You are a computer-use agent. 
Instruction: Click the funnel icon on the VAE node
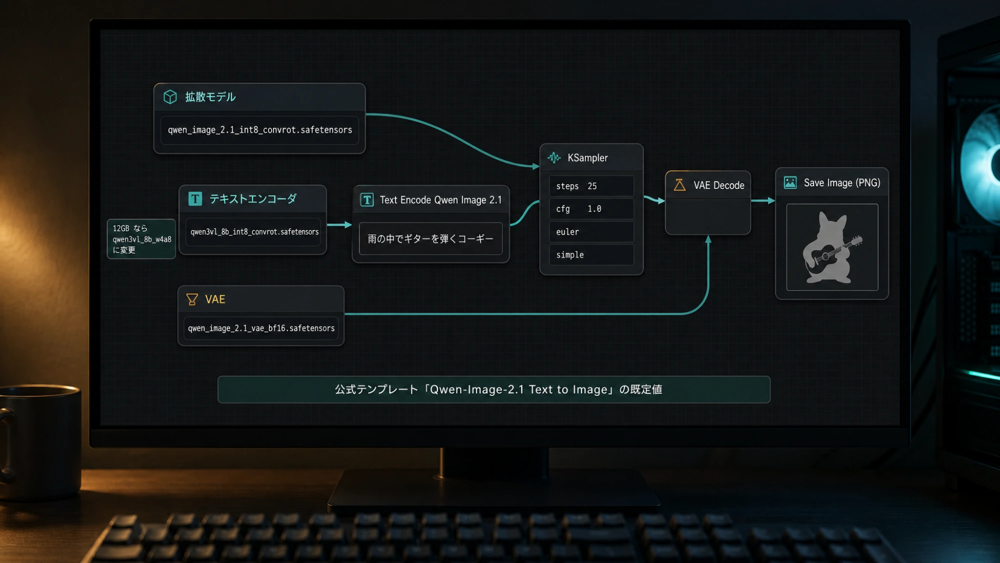click(192, 299)
